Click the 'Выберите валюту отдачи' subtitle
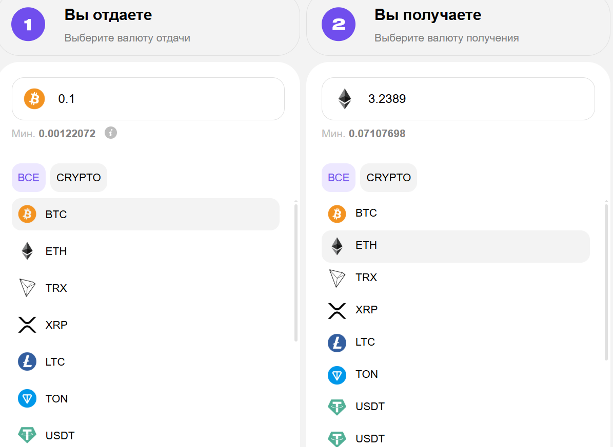 coord(127,38)
